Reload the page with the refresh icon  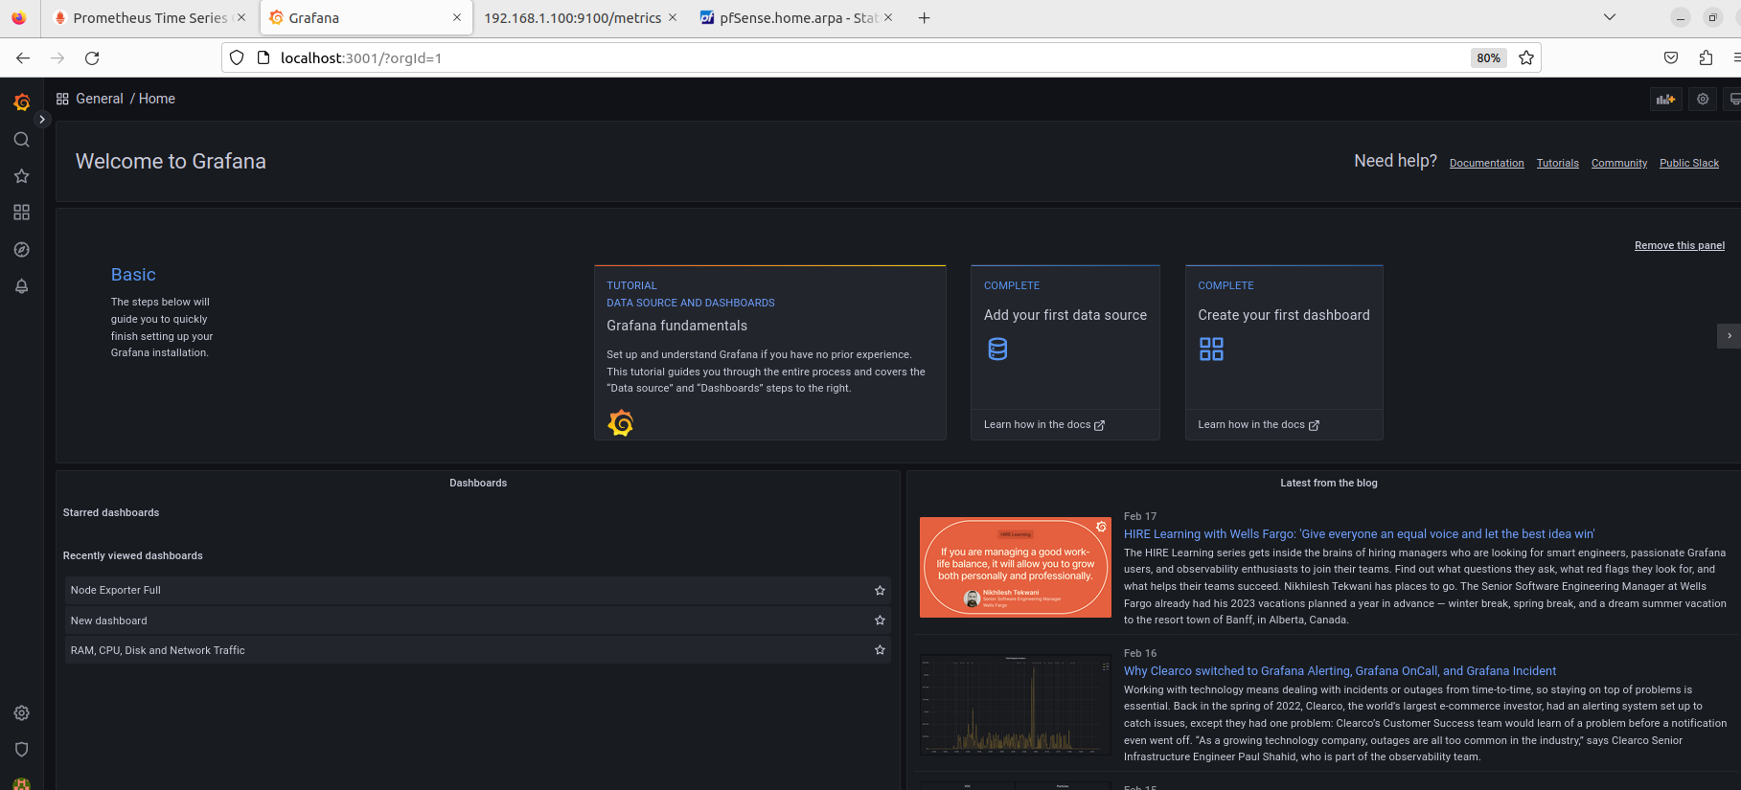[92, 57]
